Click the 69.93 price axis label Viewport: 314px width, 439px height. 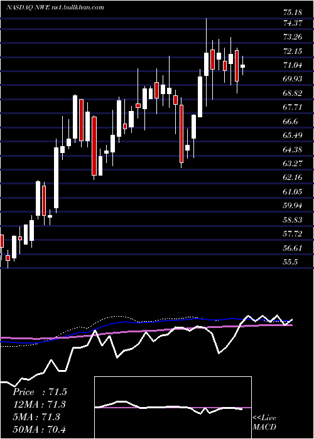(x=292, y=79)
